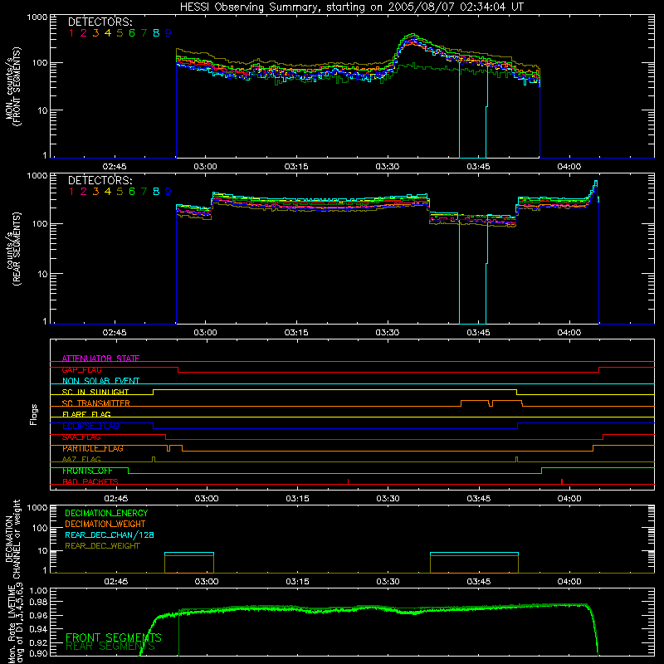The width and height of the screenshot is (664, 664).
Task: Click the 03:45 time label under the rear segments plot
Action: click(x=479, y=333)
